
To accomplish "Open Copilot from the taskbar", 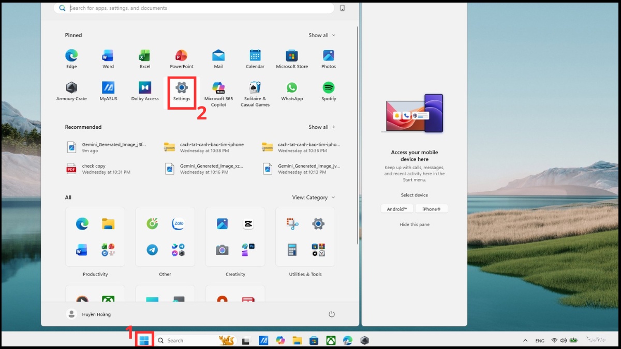I will click(x=280, y=340).
